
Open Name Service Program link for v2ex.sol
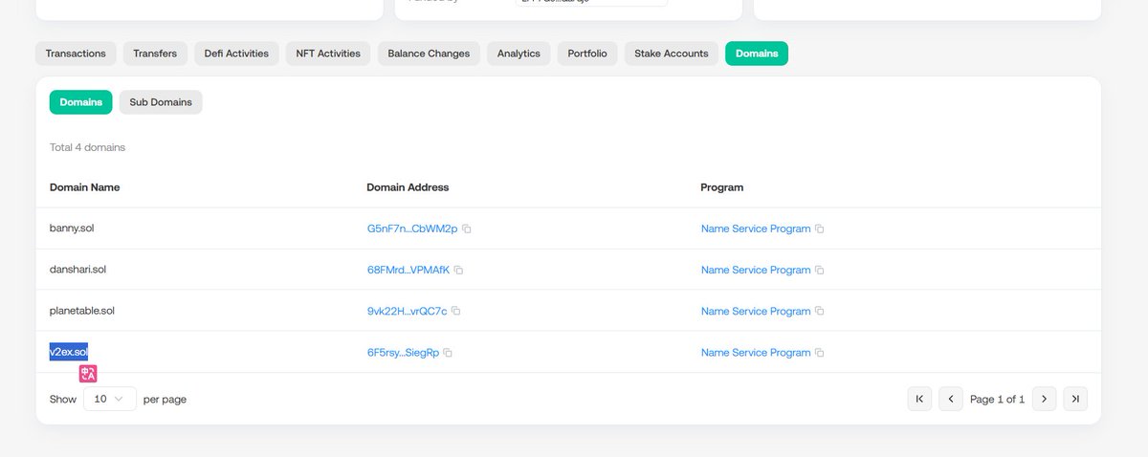(756, 353)
